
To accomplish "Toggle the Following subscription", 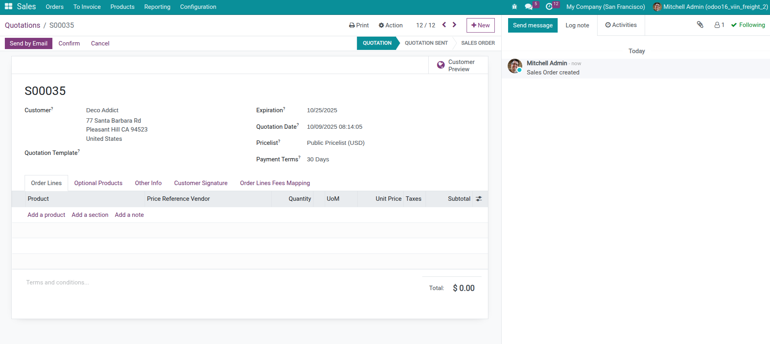I will 748,25.
